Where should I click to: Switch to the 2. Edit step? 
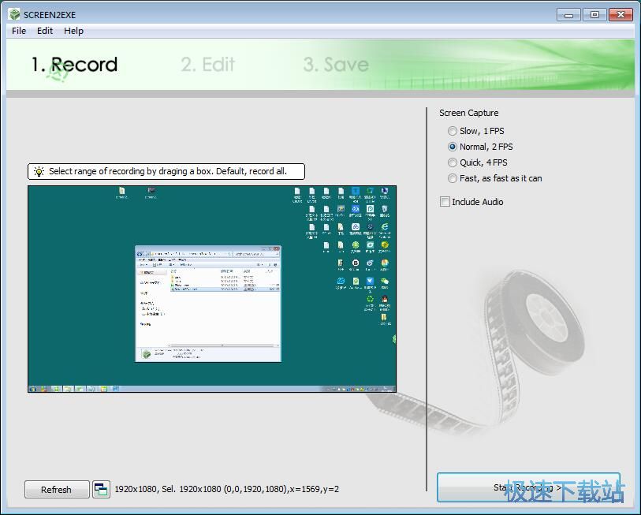pyautogui.click(x=207, y=65)
